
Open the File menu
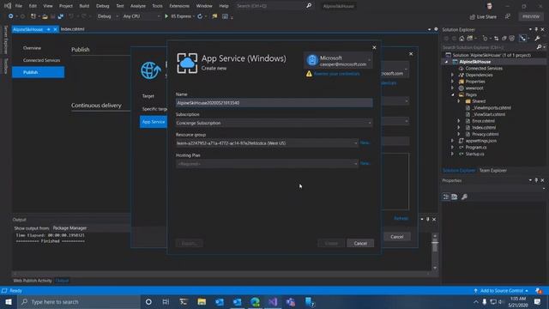coord(19,6)
